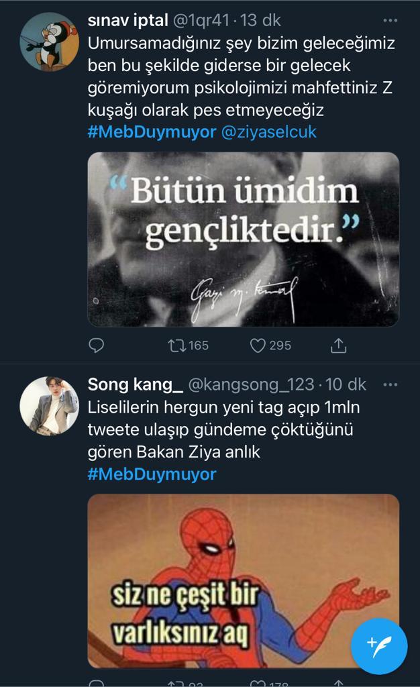
Task: View Song kang_'s profile picture
Action: pos(49,405)
